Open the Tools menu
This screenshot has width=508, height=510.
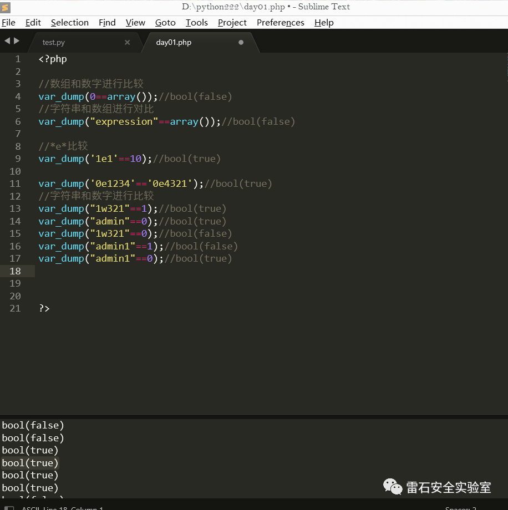(x=196, y=23)
